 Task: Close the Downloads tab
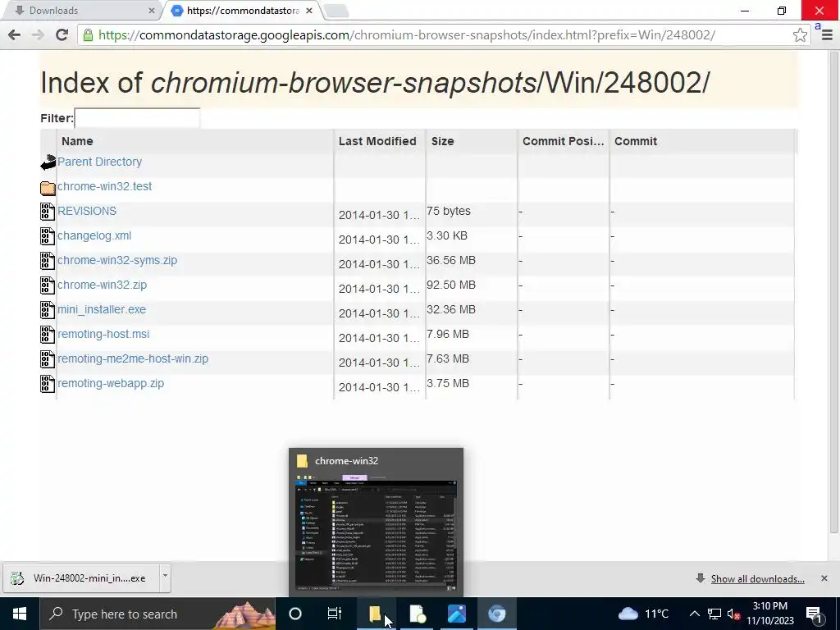tap(152, 11)
